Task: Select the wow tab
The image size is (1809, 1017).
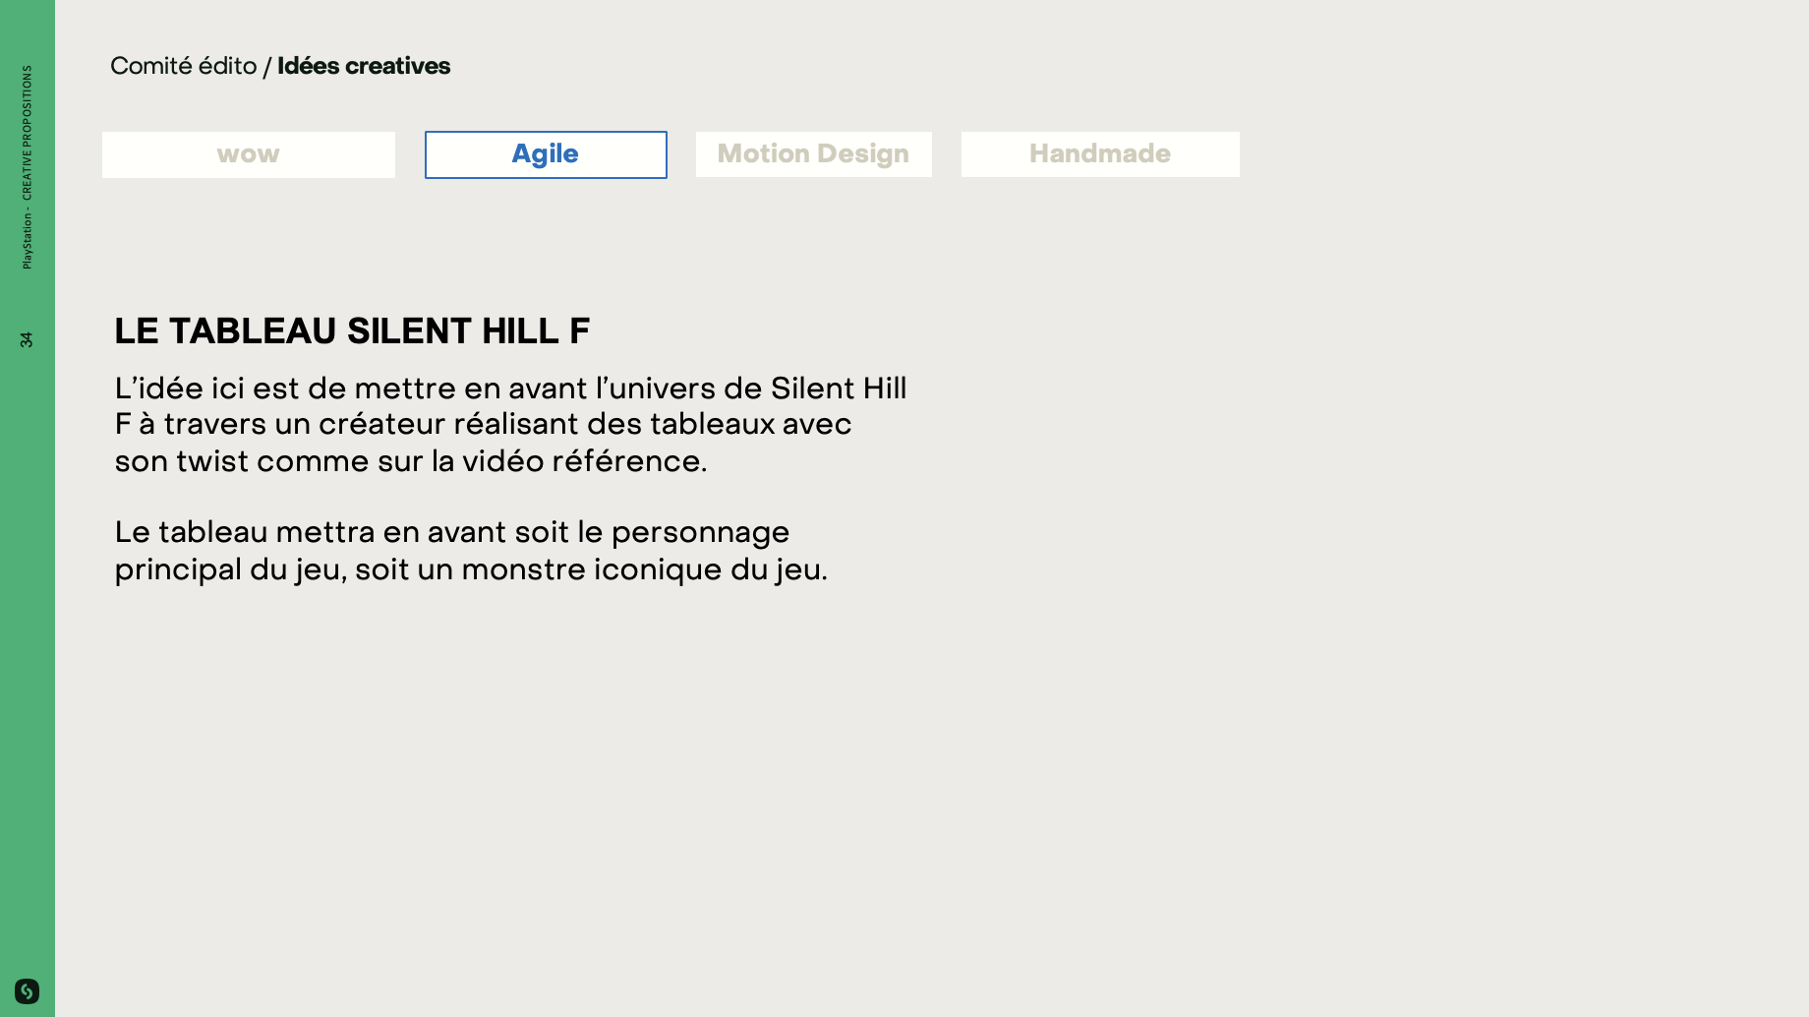Action: [249, 154]
